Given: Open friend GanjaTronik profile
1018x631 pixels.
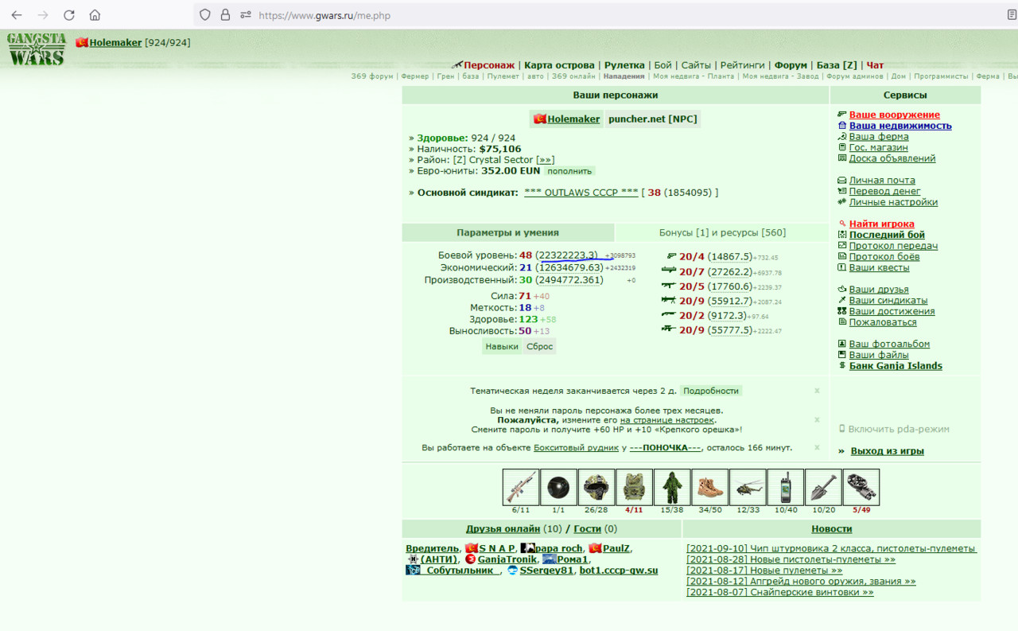Looking at the screenshot, I should (x=507, y=559).
